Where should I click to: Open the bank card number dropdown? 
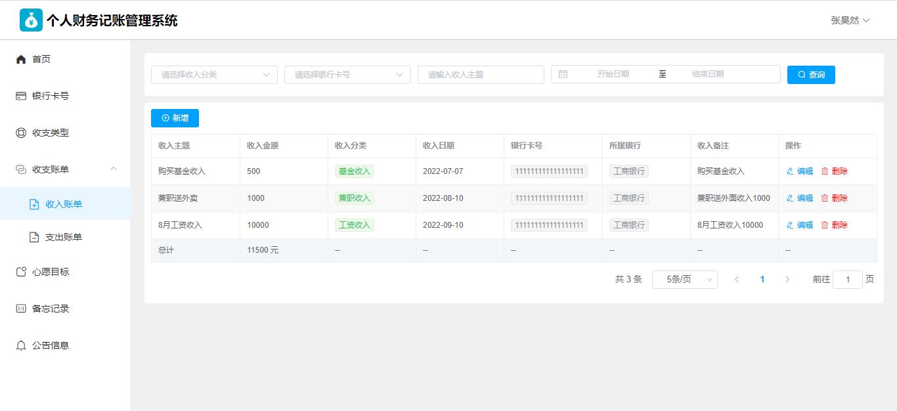click(347, 75)
